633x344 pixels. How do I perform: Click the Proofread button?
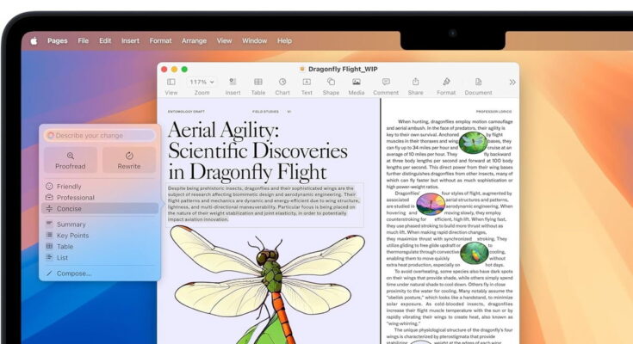click(x=71, y=160)
